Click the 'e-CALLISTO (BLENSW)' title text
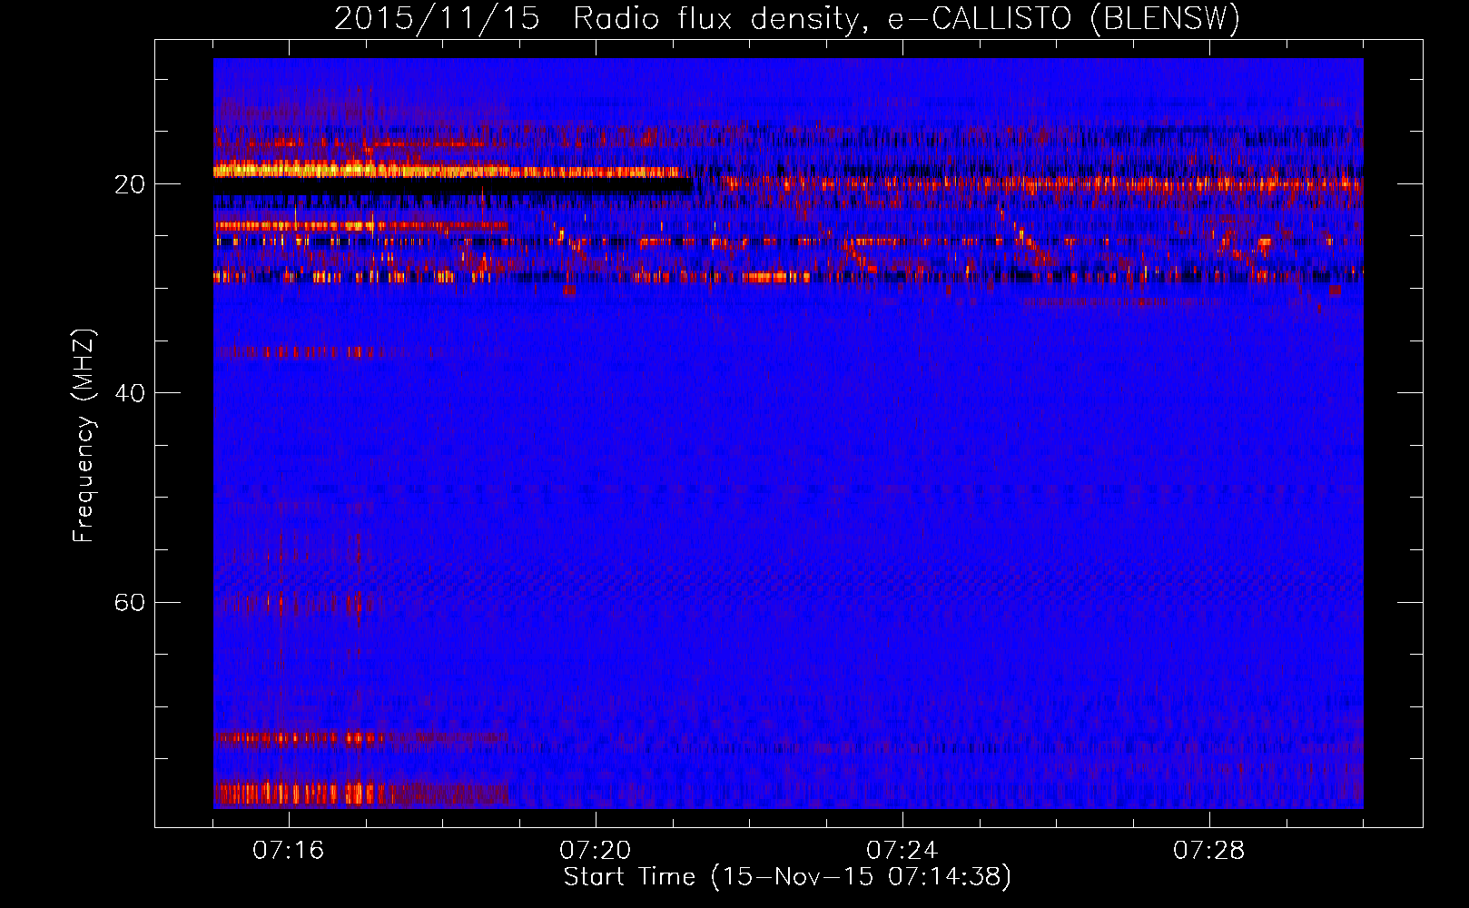 coord(1063,19)
